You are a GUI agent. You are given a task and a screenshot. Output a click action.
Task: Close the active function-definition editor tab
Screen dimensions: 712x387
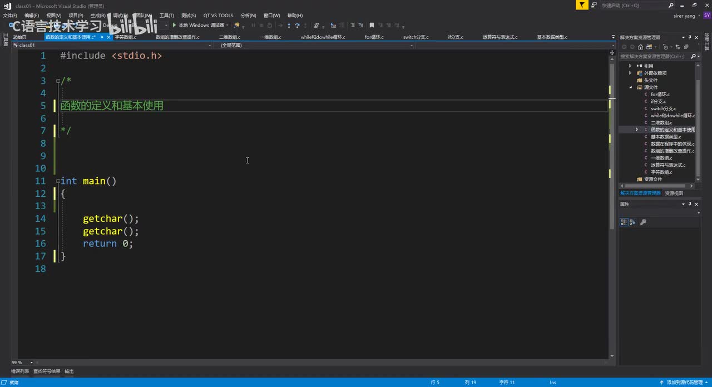[x=108, y=37]
